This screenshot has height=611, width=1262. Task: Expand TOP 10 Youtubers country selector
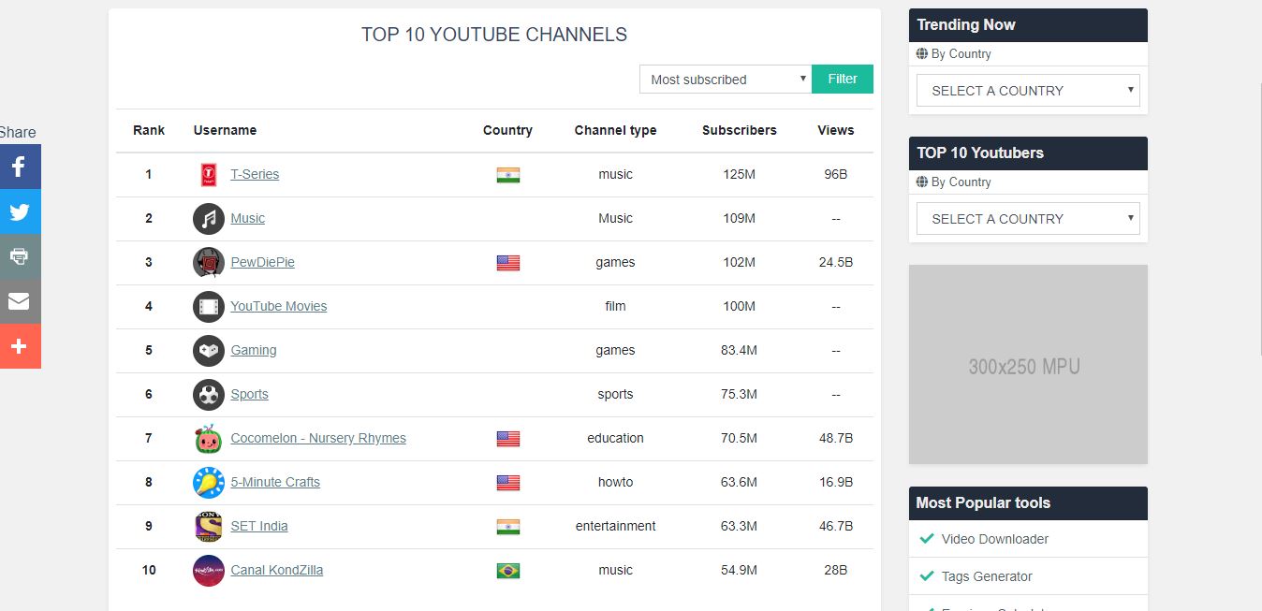tap(1027, 219)
